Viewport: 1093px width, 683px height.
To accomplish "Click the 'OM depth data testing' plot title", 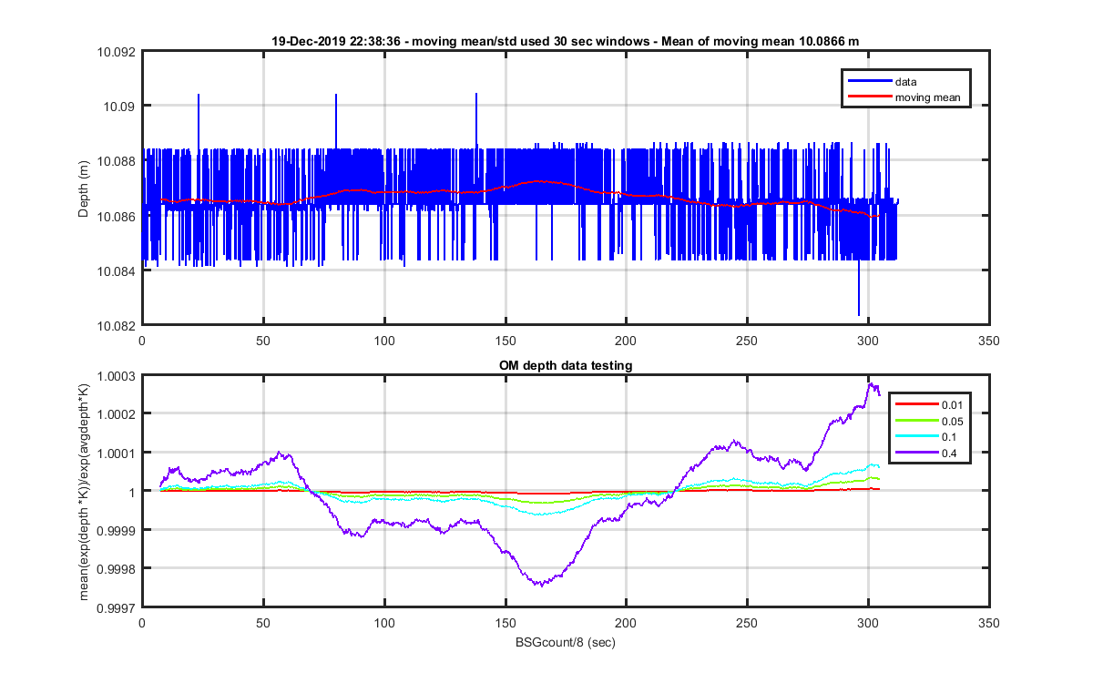I will [x=566, y=365].
